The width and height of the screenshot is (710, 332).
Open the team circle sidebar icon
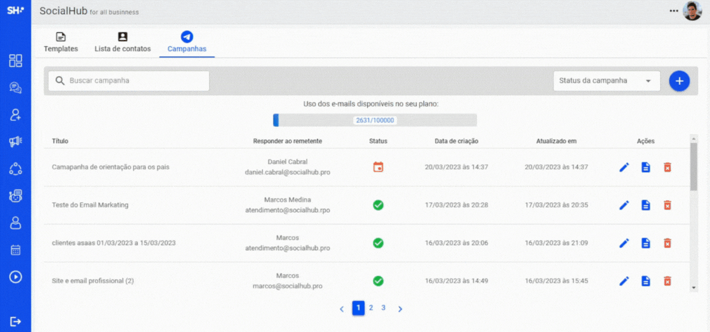pyautogui.click(x=15, y=169)
